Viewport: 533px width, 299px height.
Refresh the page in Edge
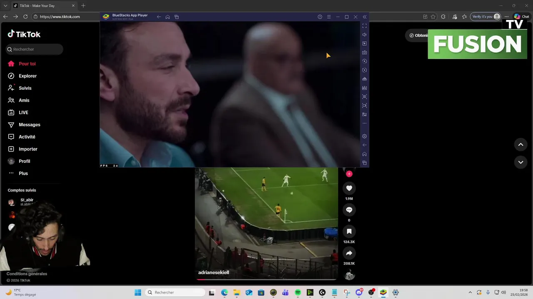(25, 17)
